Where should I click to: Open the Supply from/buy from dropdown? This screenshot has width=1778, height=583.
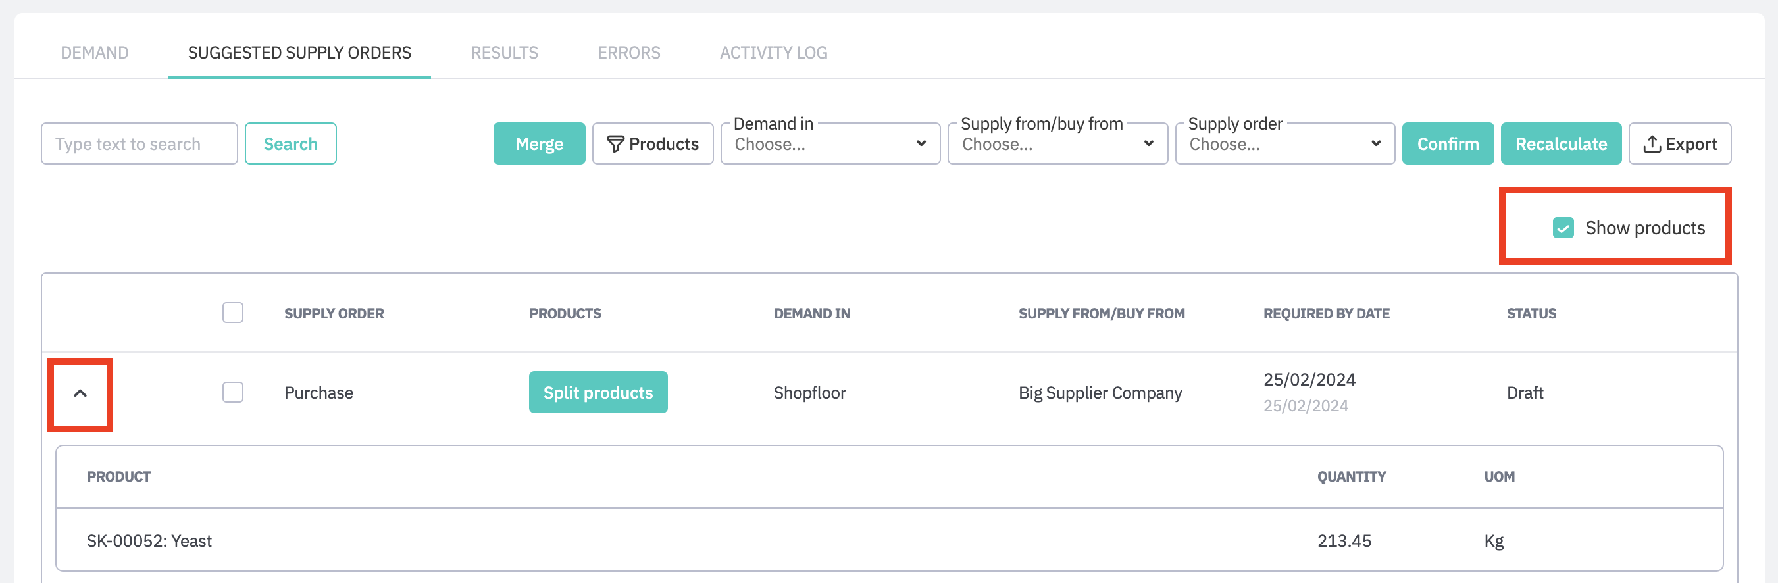pyautogui.click(x=1057, y=144)
